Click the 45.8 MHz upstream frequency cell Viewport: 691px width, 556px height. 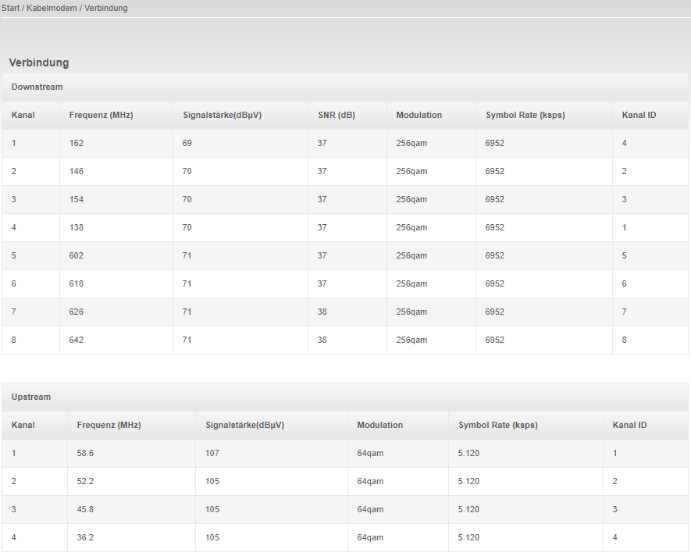pyautogui.click(x=86, y=509)
